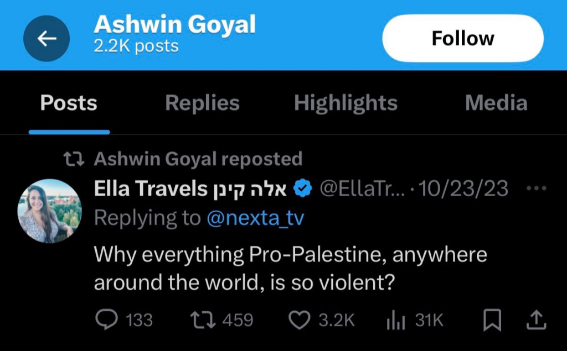This screenshot has width=567, height=351.
Task: Go back using the back arrow
Action: 47,39
